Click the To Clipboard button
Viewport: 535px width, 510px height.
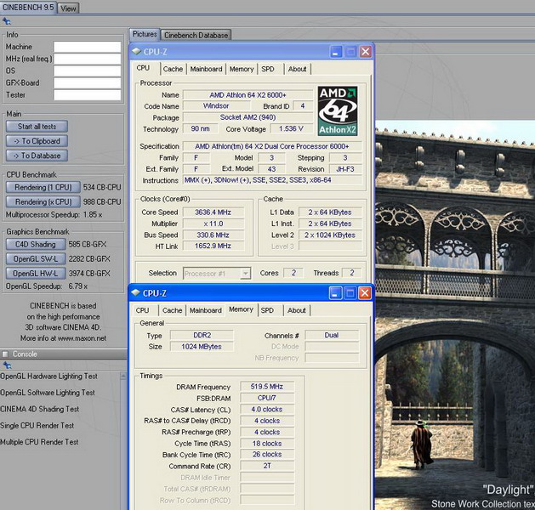tap(37, 141)
